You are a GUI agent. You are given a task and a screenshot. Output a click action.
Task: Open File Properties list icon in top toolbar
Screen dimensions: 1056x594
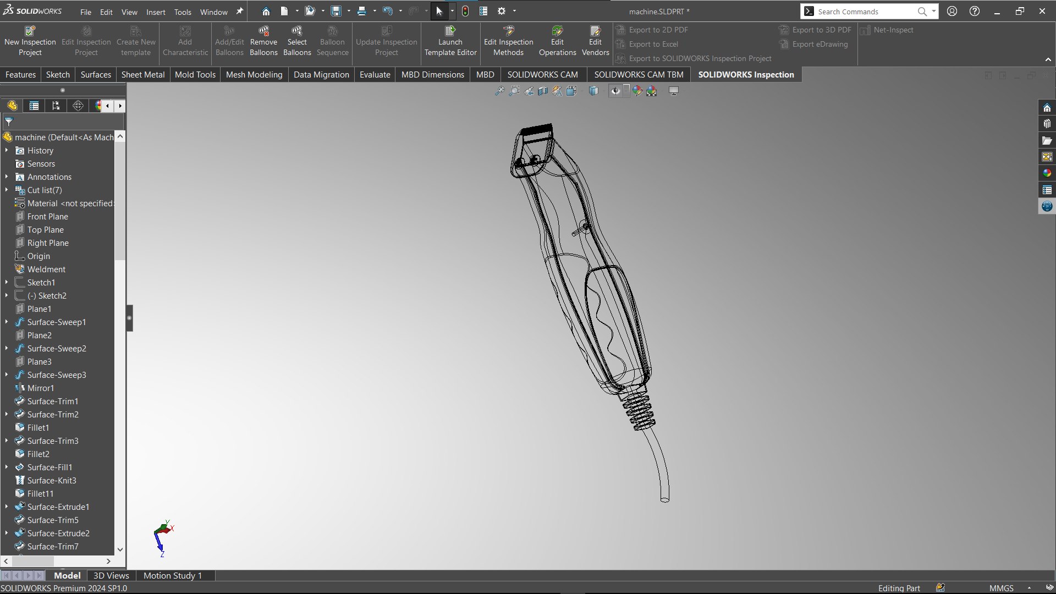[483, 11]
